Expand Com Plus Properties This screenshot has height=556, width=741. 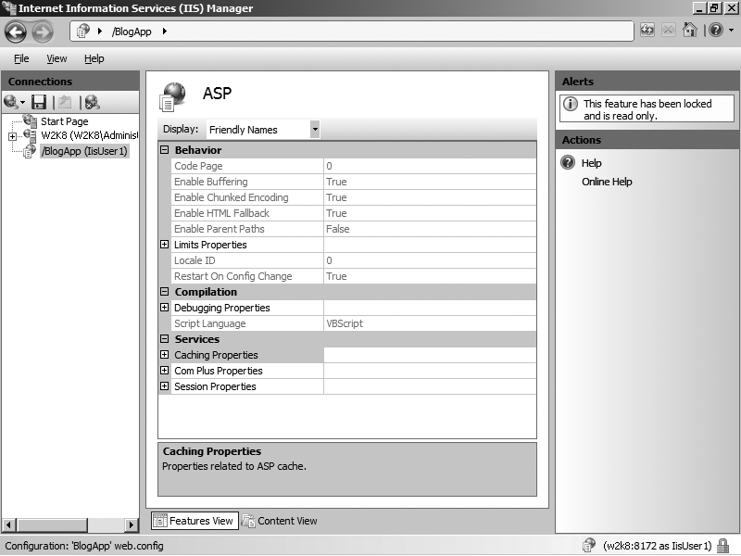tap(165, 370)
